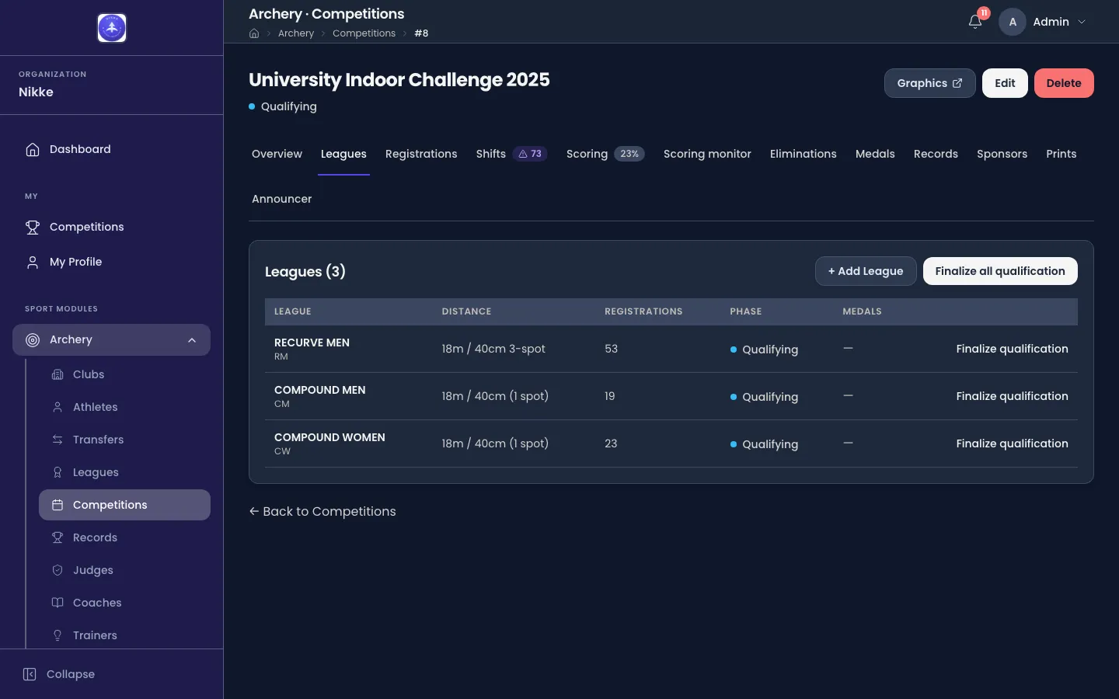Click Add League button
The width and height of the screenshot is (1119, 699).
pos(866,271)
